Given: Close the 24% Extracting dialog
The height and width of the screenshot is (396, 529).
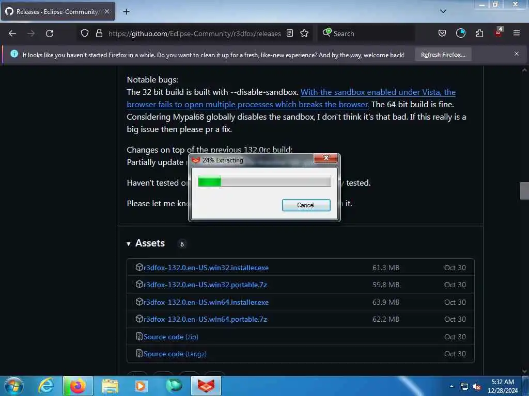Looking at the screenshot, I should pyautogui.click(x=325, y=158).
